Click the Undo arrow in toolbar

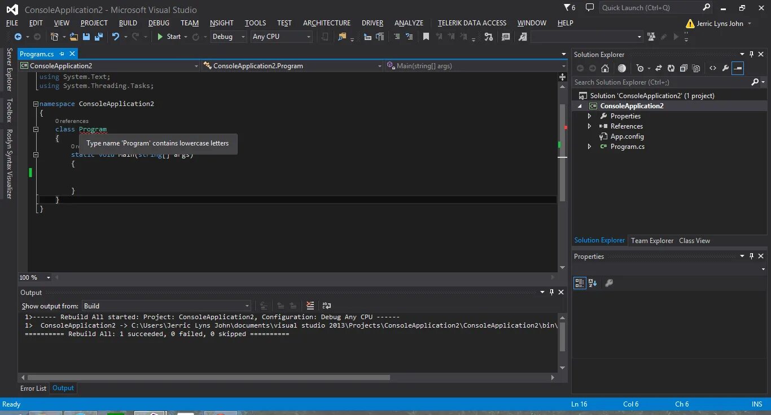pyautogui.click(x=115, y=37)
